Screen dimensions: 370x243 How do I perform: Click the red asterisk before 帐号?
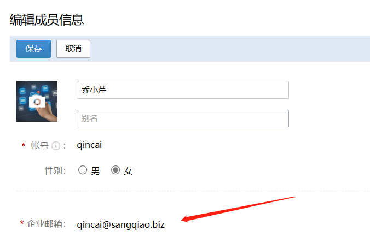pos(24,145)
